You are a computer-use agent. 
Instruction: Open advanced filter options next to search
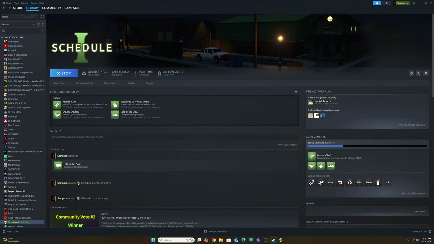click(42, 31)
